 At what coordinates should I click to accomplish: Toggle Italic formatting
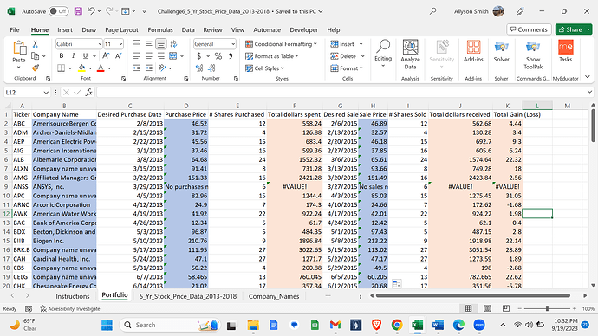coord(73,56)
